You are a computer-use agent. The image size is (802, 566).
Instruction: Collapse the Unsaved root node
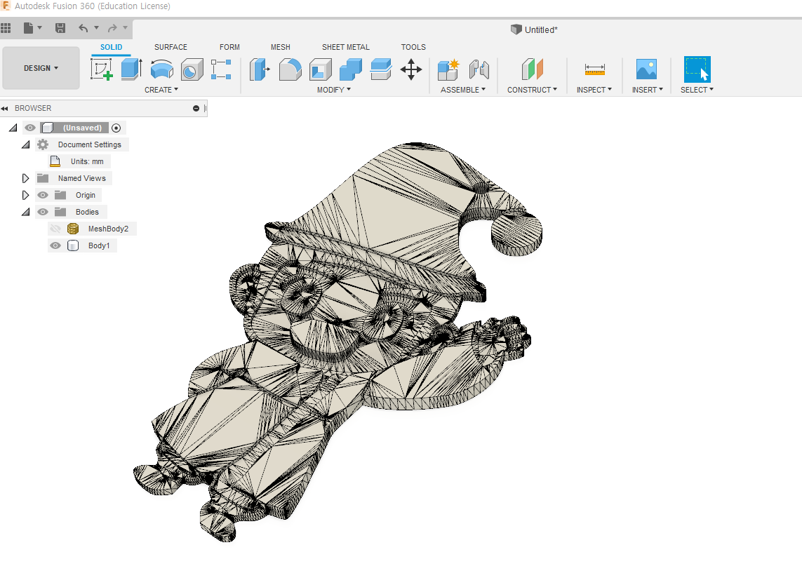(x=13, y=128)
